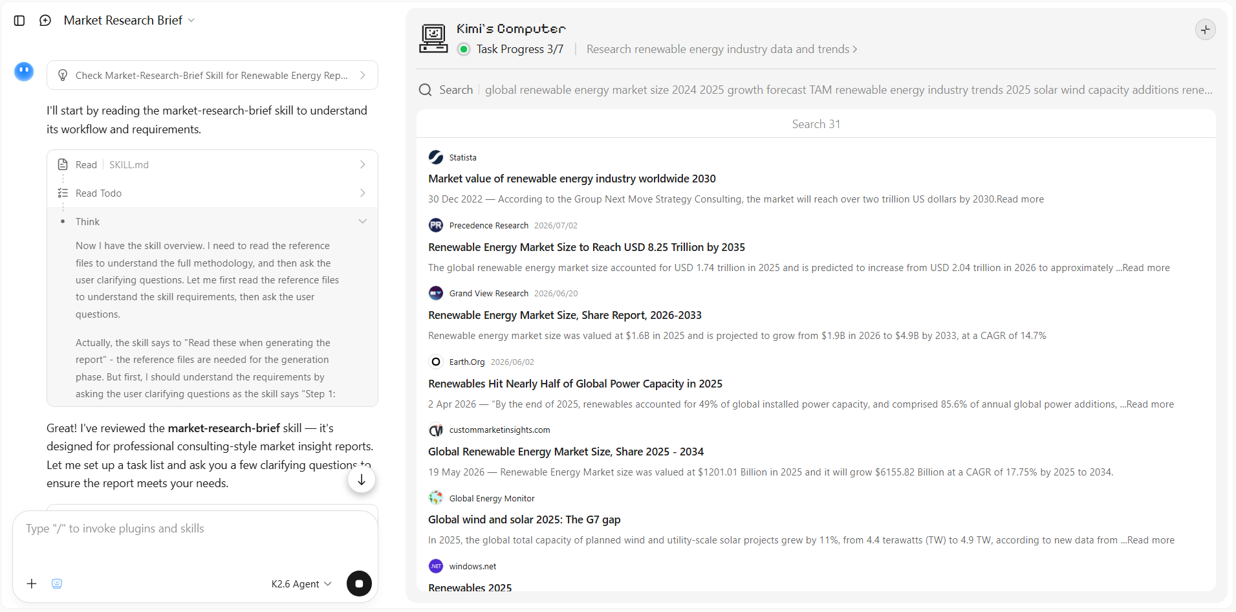The height and width of the screenshot is (612, 1236).
Task: Click the snippet starting 'The global renewable energy market size'
Action: coord(799,268)
